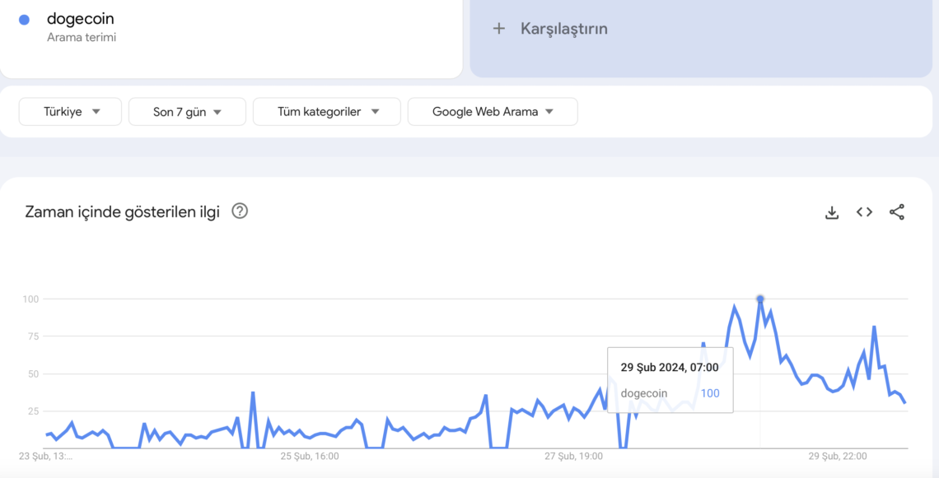Download the interest-over-time chart data

click(832, 212)
